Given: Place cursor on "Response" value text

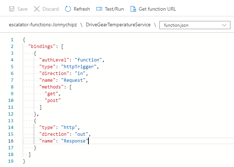Looking at the screenshot, I should click(x=74, y=141).
